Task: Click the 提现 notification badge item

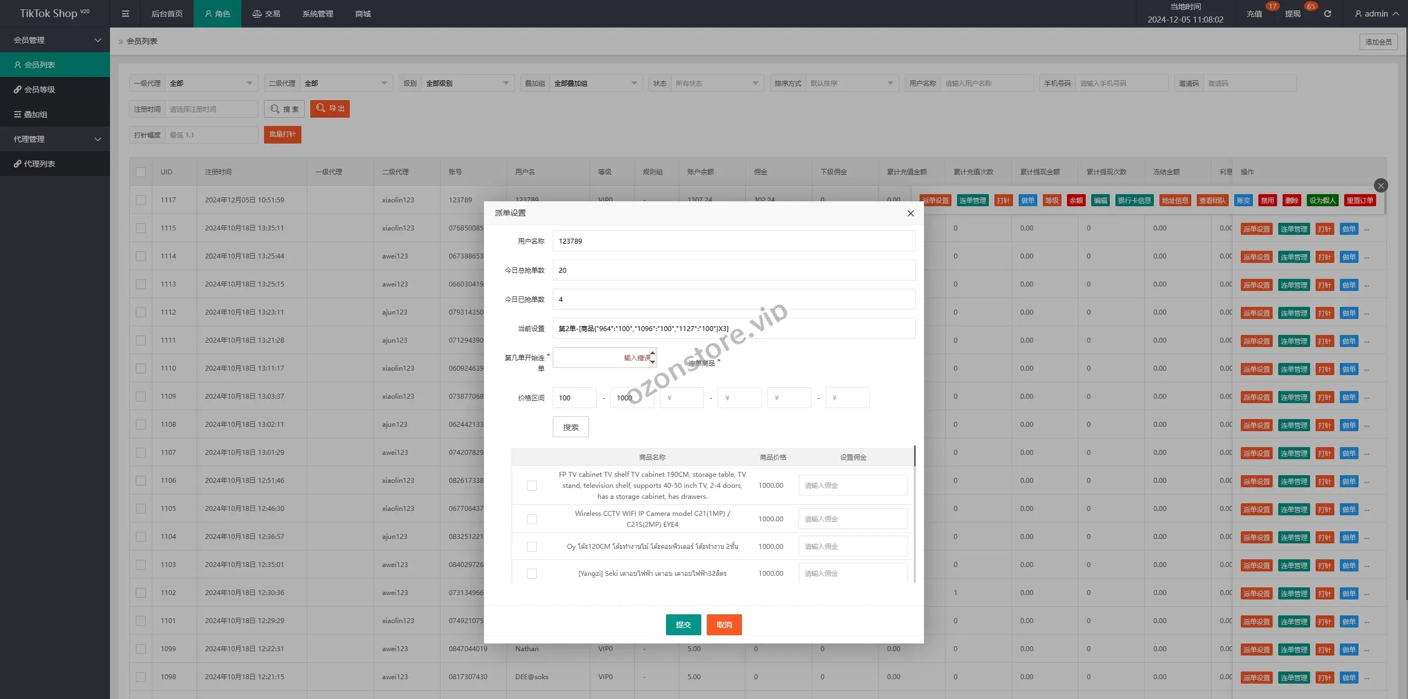Action: coord(1292,14)
